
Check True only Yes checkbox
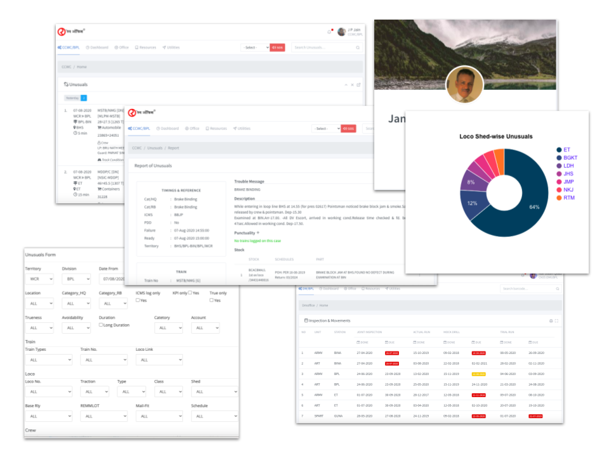click(211, 300)
